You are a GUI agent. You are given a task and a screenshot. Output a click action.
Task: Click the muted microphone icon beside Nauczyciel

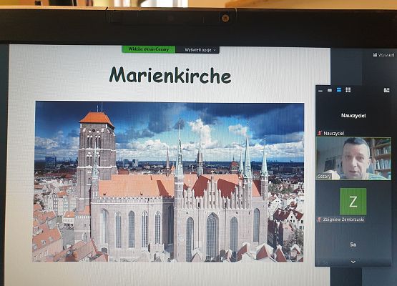click(320, 133)
